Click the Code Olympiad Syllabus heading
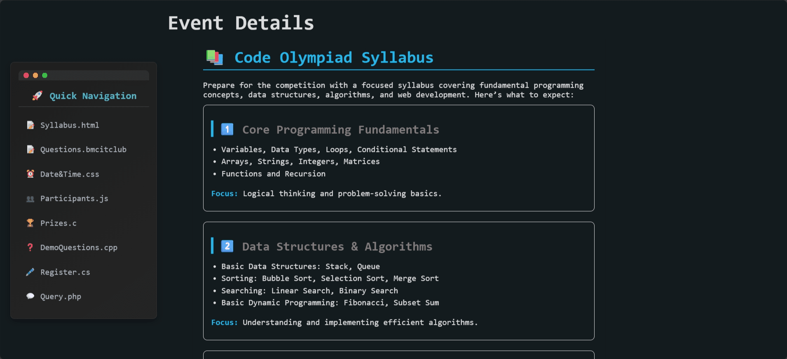Viewport: 787px width, 359px height. tap(334, 58)
